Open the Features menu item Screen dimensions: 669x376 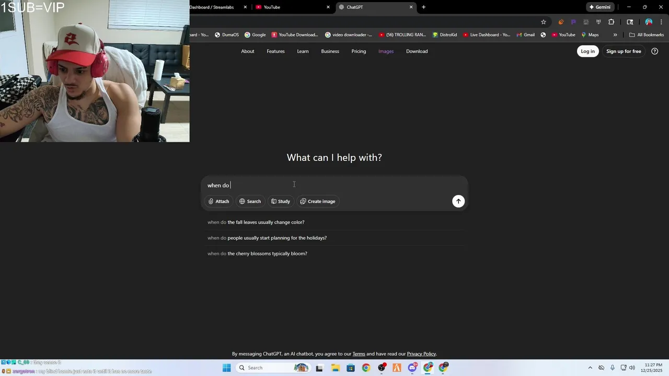pyautogui.click(x=276, y=51)
